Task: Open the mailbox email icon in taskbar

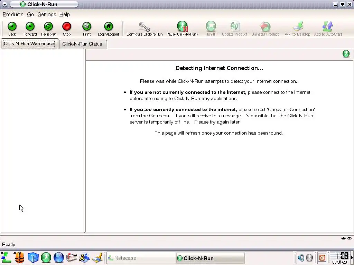Action: click(x=72, y=258)
